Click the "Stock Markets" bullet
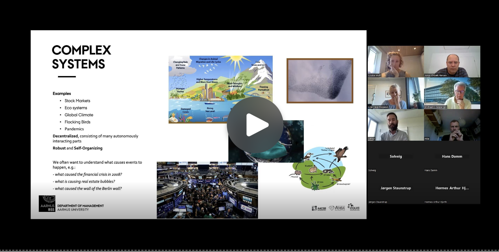Screen dimensions: 499x252 (78, 101)
